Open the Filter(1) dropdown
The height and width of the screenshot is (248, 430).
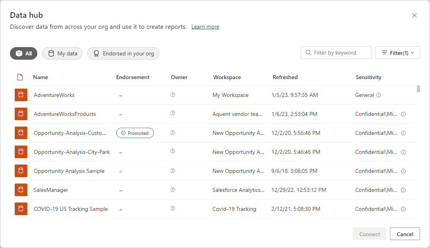tap(397, 53)
